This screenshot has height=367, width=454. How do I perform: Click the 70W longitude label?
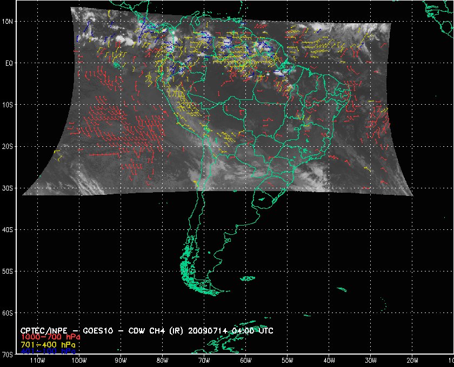204,360
